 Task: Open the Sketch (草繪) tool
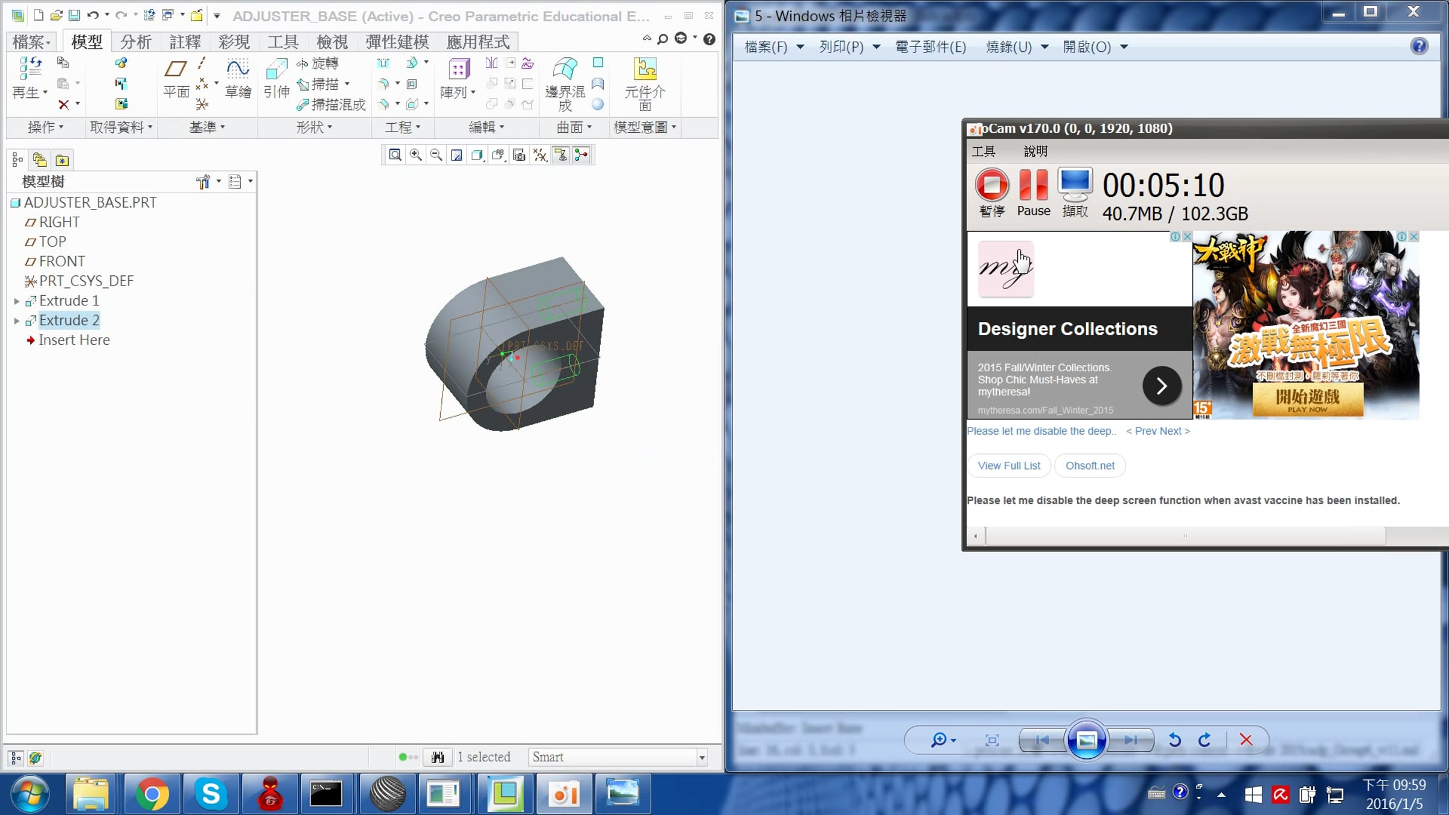tap(238, 78)
